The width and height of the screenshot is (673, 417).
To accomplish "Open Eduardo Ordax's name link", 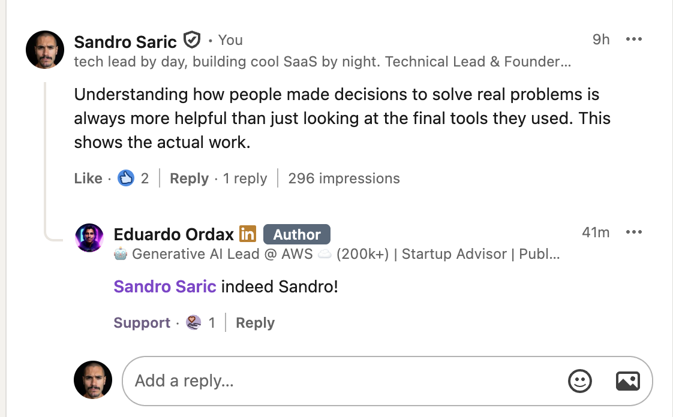I will [x=173, y=234].
